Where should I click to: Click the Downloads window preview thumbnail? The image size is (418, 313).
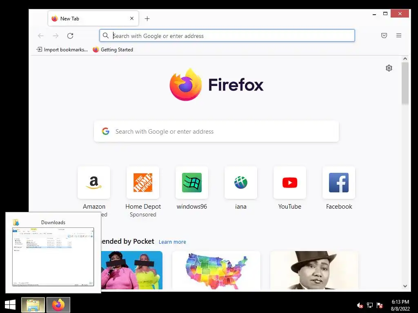pyautogui.click(x=53, y=257)
